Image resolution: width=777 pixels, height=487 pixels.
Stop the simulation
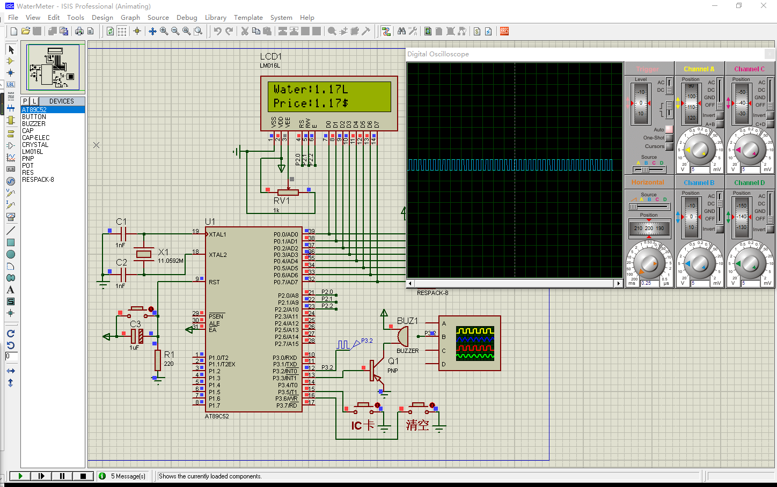point(83,476)
